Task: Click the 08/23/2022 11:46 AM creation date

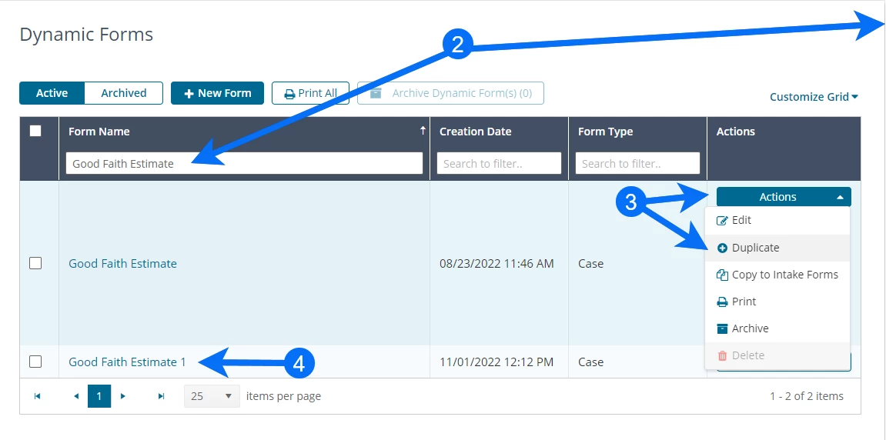Action: [x=496, y=264]
